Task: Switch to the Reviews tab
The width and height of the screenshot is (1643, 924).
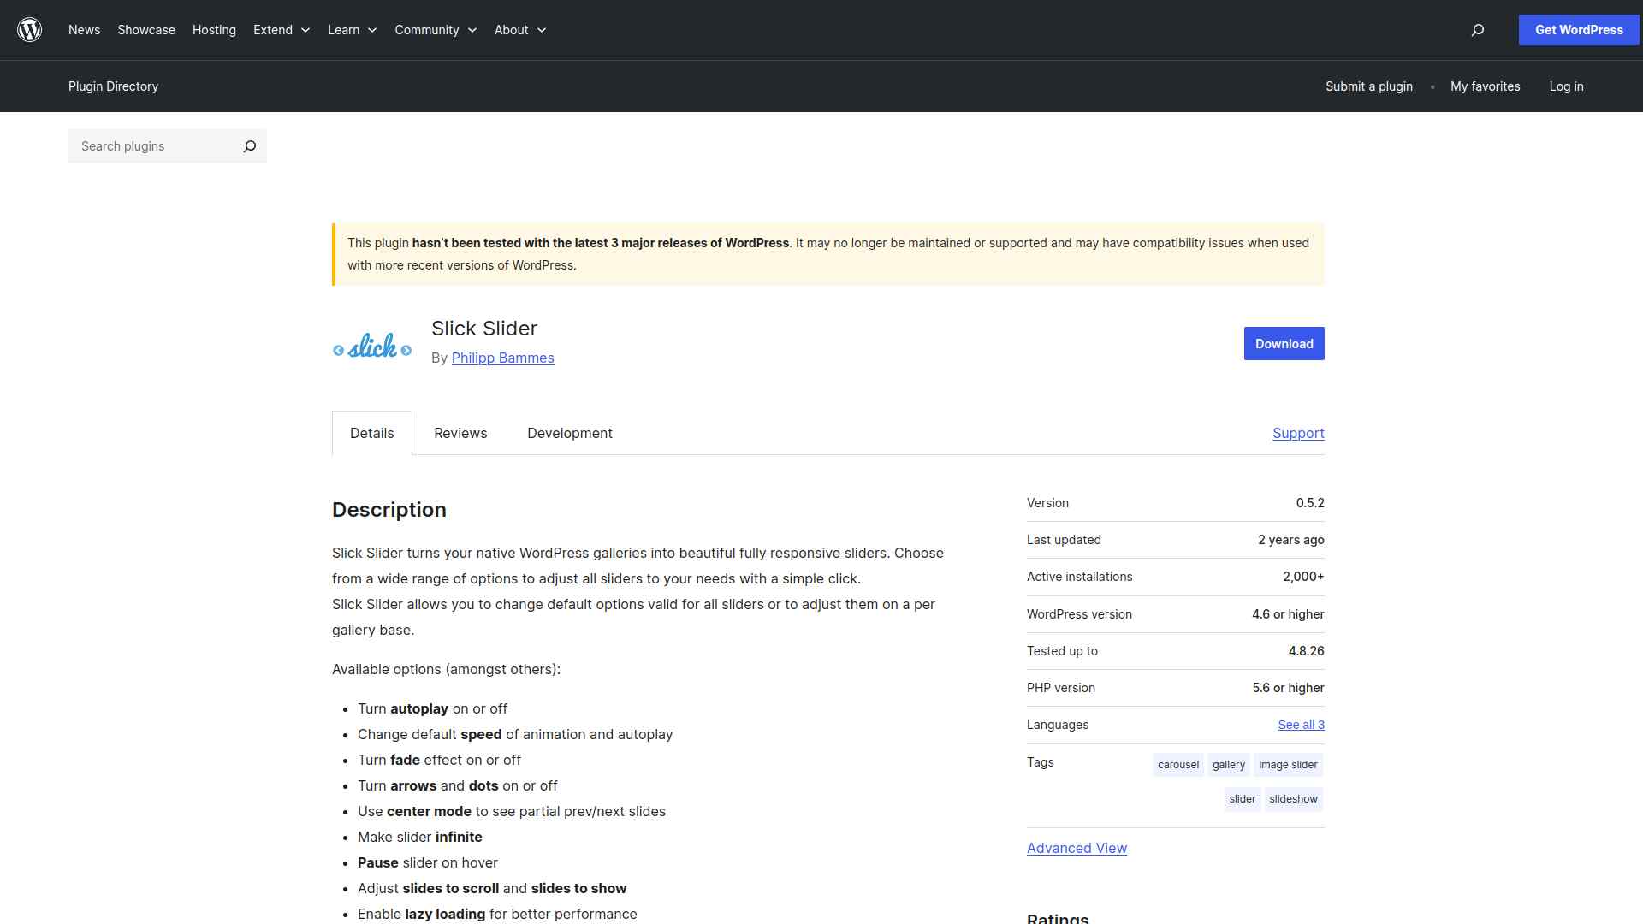Action: click(460, 433)
